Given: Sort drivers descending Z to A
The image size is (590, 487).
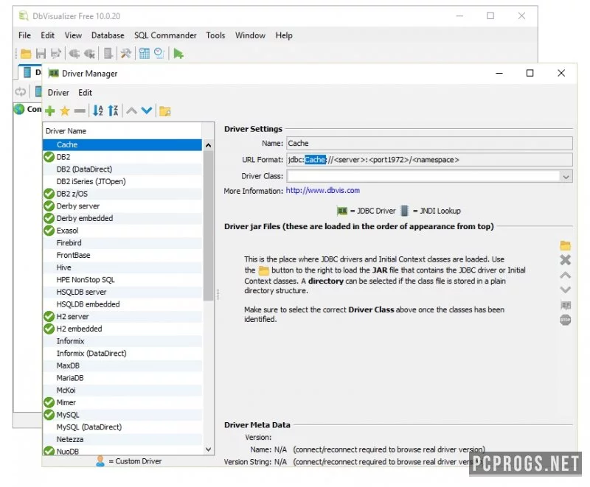Looking at the screenshot, I should [114, 111].
